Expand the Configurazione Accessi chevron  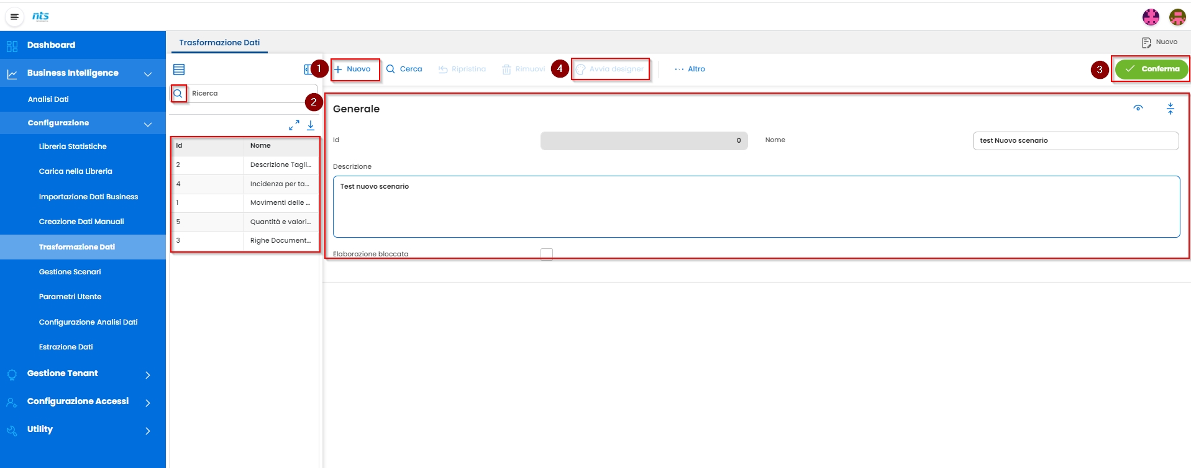[x=148, y=403]
